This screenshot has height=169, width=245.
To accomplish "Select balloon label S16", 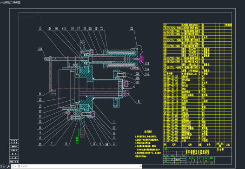I will click(138, 78).
